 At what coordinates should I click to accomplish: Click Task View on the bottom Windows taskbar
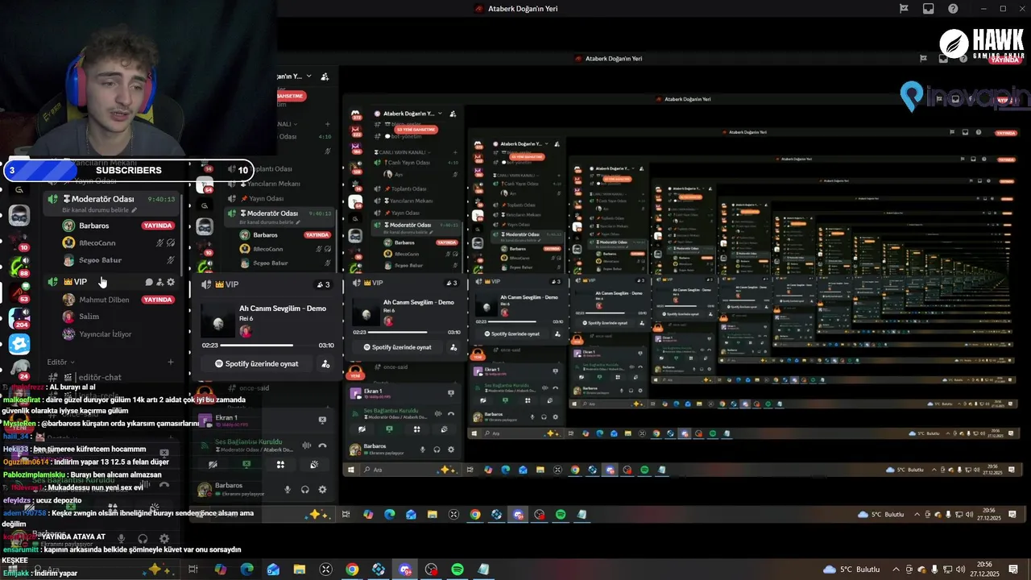point(193,570)
